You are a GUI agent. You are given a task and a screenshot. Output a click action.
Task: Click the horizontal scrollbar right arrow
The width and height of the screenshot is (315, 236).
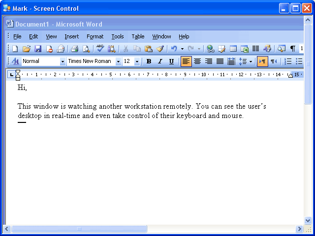(299, 229)
